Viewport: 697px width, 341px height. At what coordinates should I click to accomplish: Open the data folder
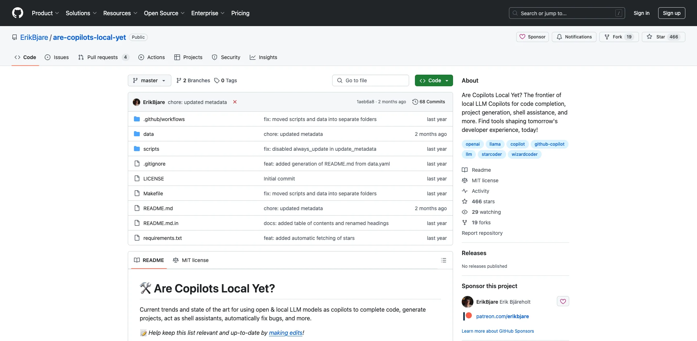coord(148,134)
